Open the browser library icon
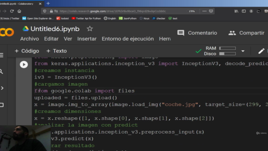 click(236, 11)
